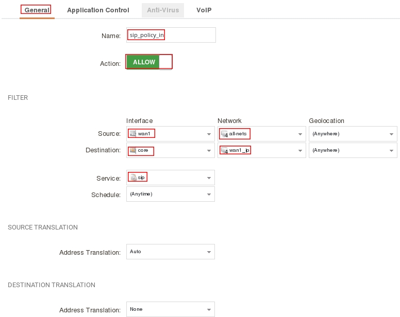Switch to the Application Control tab
This screenshot has width=400, height=317.
pyautogui.click(x=98, y=10)
